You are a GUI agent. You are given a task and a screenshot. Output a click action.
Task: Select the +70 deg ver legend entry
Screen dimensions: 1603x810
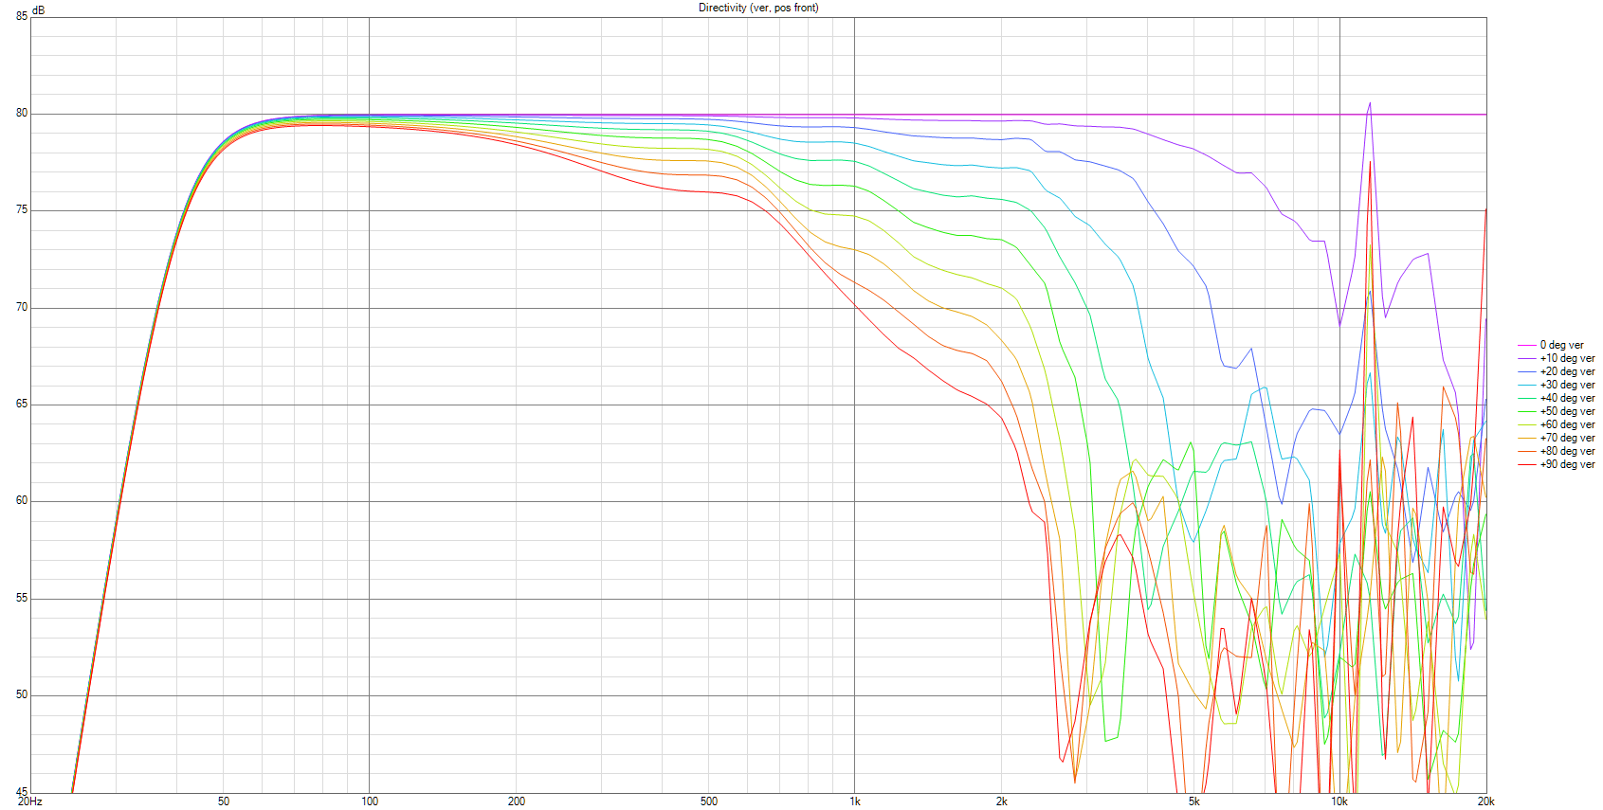coord(1557,439)
